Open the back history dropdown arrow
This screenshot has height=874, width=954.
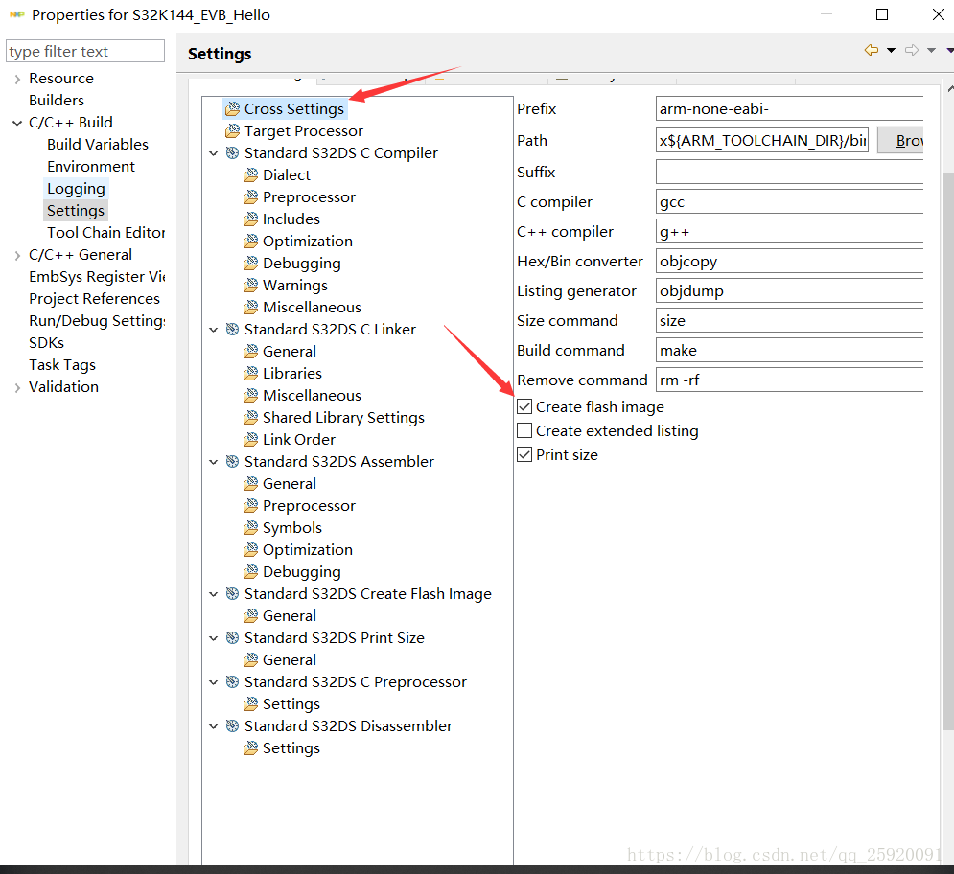tap(892, 51)
